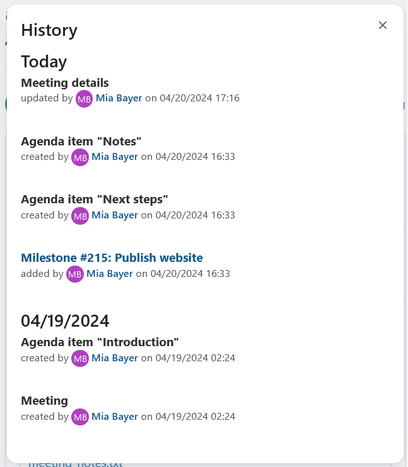Open Mia Bayer link under "Introduction" entry

tap(115, 358)
